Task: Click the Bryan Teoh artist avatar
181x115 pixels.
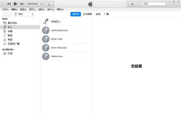Action: (46, 39)
